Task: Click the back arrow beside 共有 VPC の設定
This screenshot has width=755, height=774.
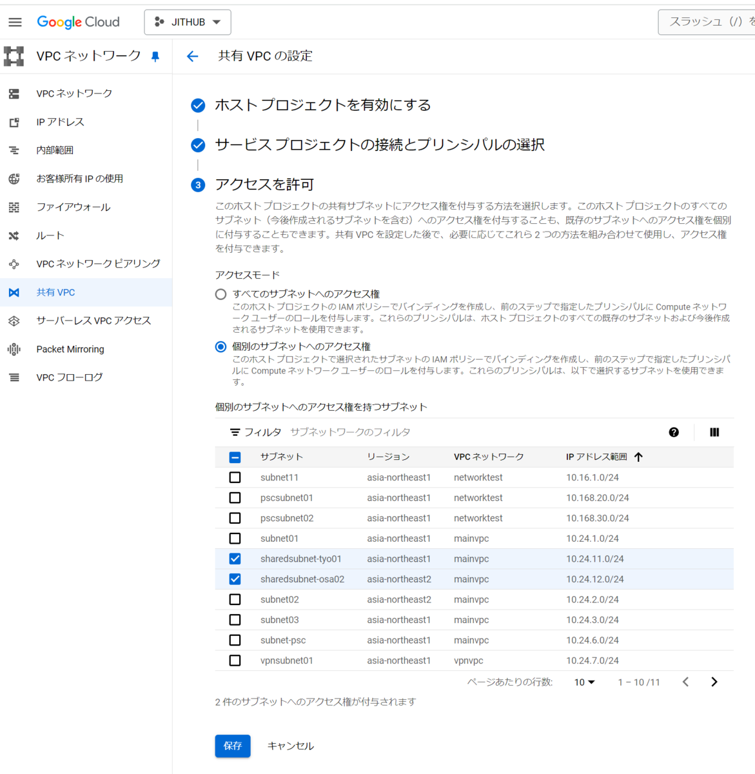Action: (192, 56)
